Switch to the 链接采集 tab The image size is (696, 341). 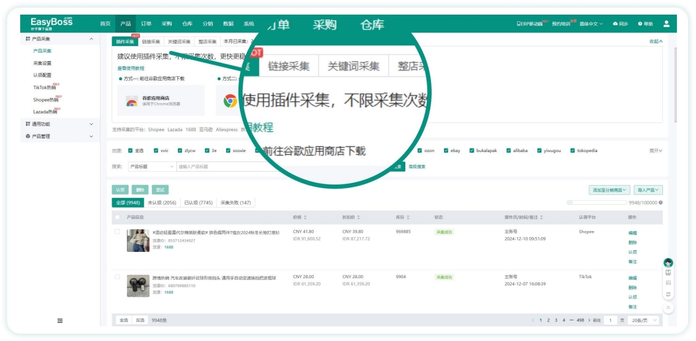pos(151,42)
